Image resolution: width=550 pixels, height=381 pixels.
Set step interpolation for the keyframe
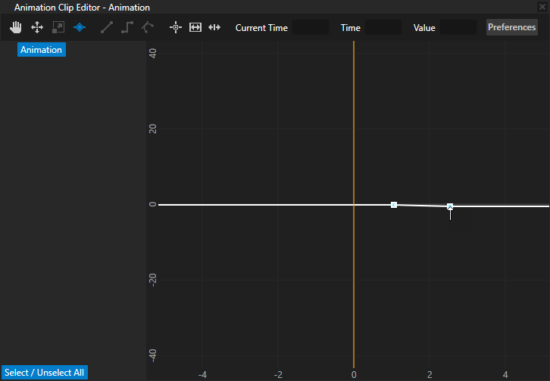[x=127, y=27]
